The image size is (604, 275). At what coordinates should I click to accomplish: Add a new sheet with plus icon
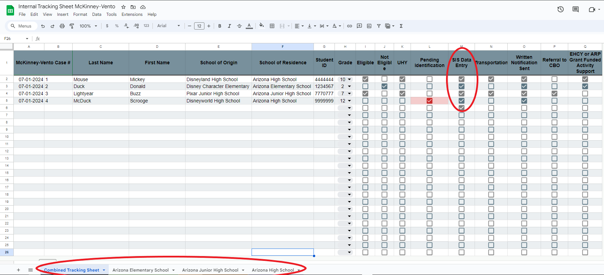19,270
